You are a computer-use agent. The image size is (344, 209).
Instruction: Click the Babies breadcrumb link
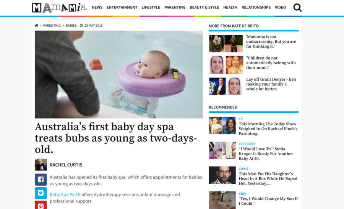coord(71,26)
